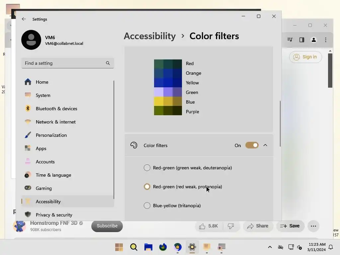Open Gaming settings category
This screenshot has width=340, height=255.
tap(68, 188)
